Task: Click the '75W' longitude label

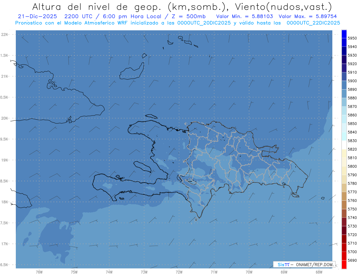Action: point(74,272)
